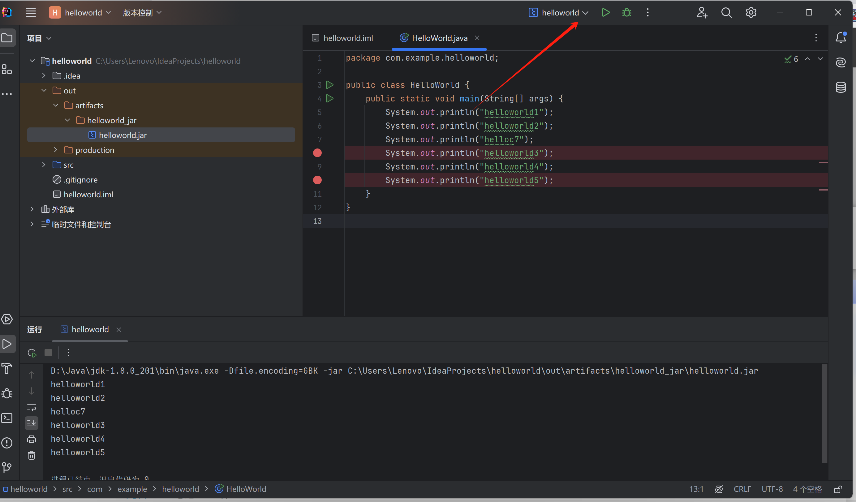Toggle scroll to end in the console
The image size is (856, 502).
32,423
